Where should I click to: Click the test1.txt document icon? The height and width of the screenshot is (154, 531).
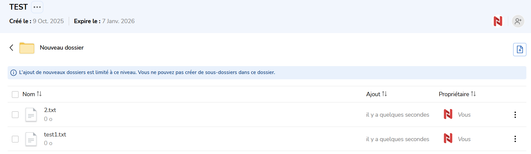click(x=31, y=139)
